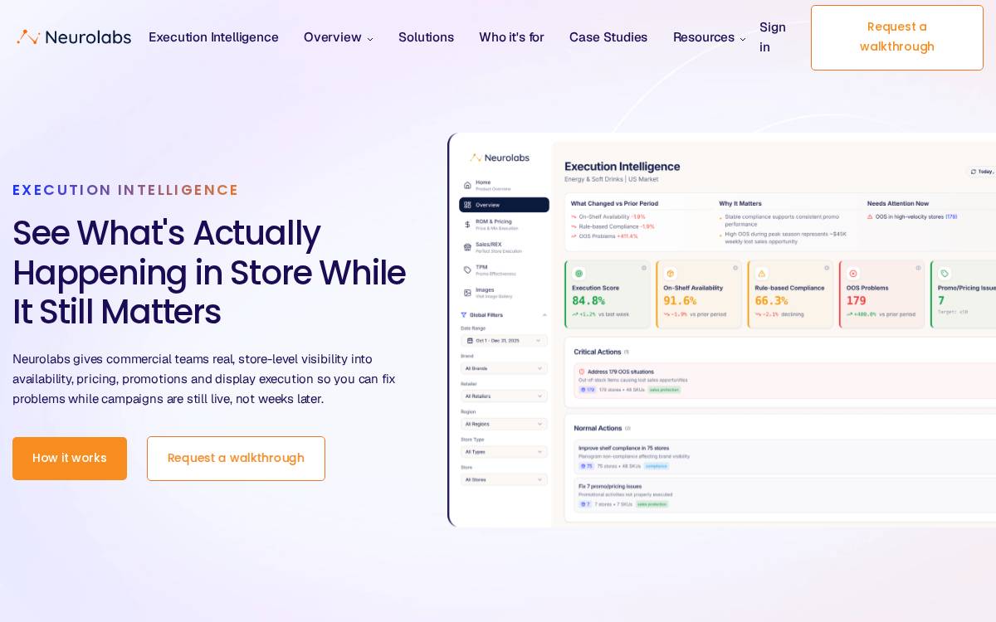Viewport: 996px width, 622px height.
Task: Click the refresh icon beside Today
Action: pos(974,172)
